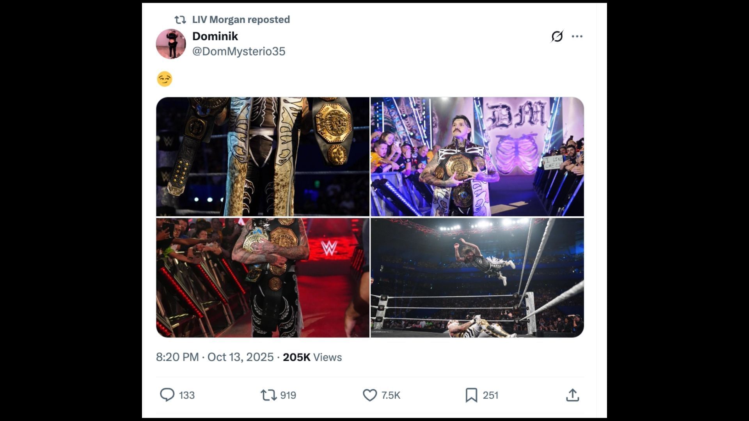The height and width of the screenshot is (421, 749).
Task: Open Dominik's profile avatar
Action: coord(171,44)
